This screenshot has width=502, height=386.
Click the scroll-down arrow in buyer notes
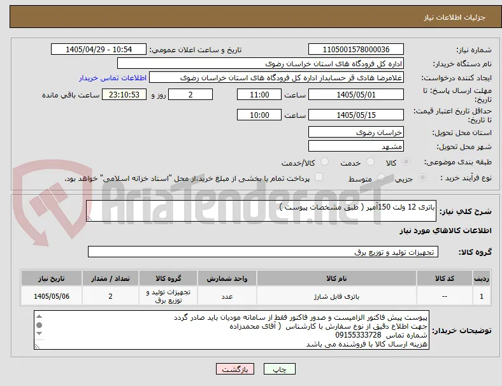click(39, 334)
